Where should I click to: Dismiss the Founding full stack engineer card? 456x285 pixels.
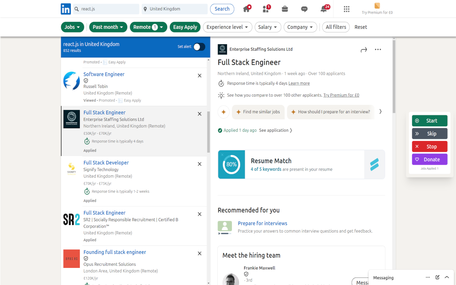click(199, 253)
